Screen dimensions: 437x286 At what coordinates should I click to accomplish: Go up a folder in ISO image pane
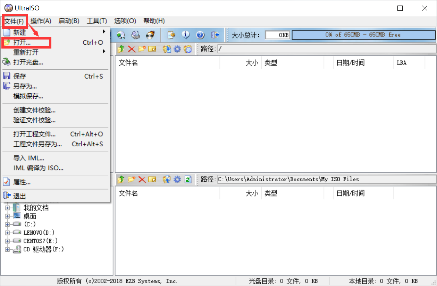tap(121, 49)
